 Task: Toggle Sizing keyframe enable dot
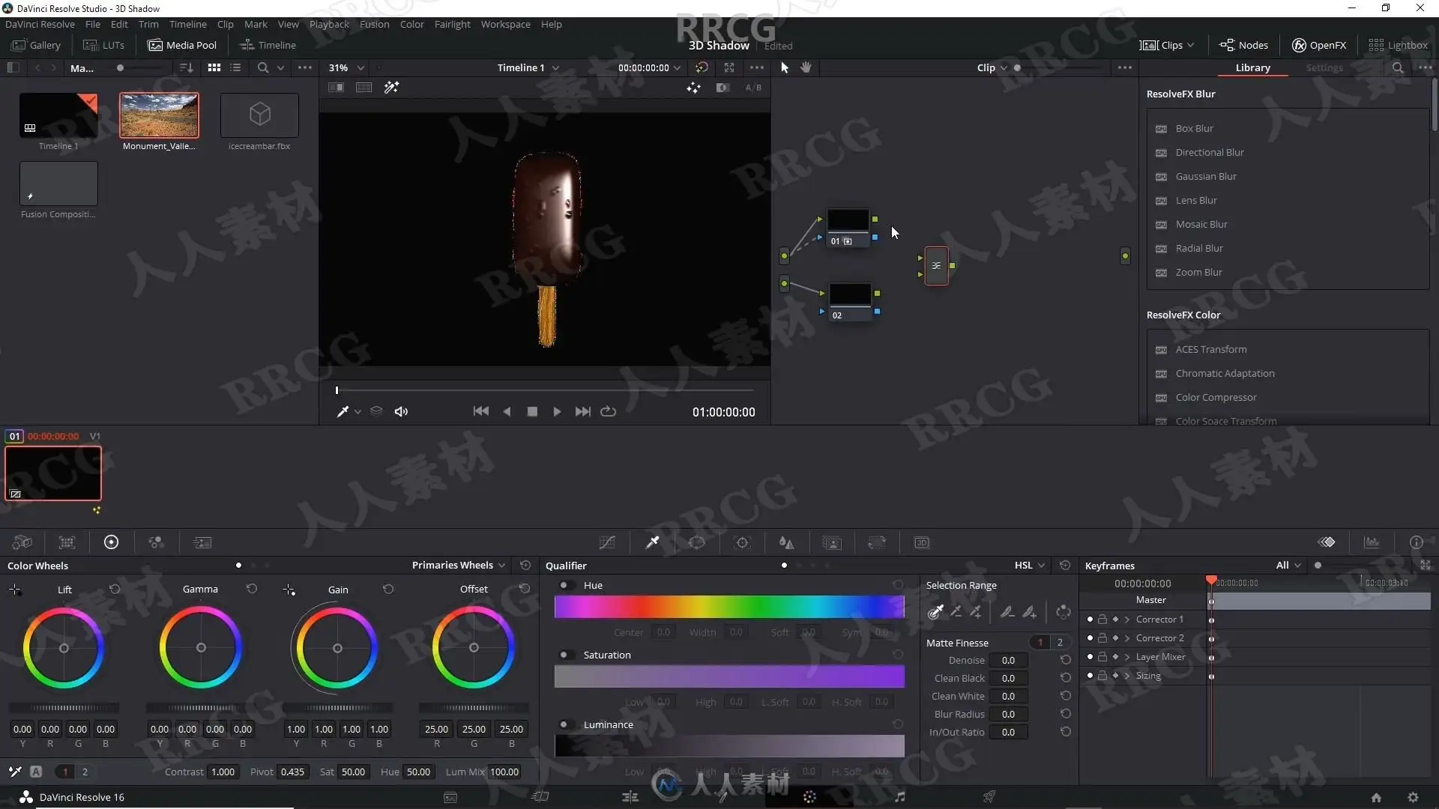coord(1090,676)
